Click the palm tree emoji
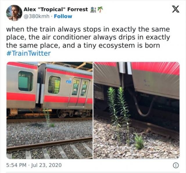186x173 pixels. coord(100,10)
